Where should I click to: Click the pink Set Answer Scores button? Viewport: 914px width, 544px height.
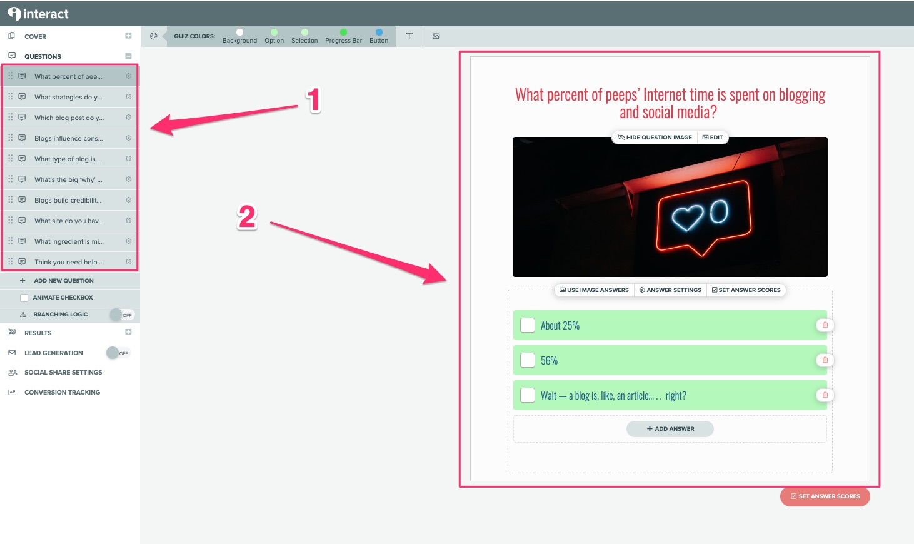click(x=825, y=496)
